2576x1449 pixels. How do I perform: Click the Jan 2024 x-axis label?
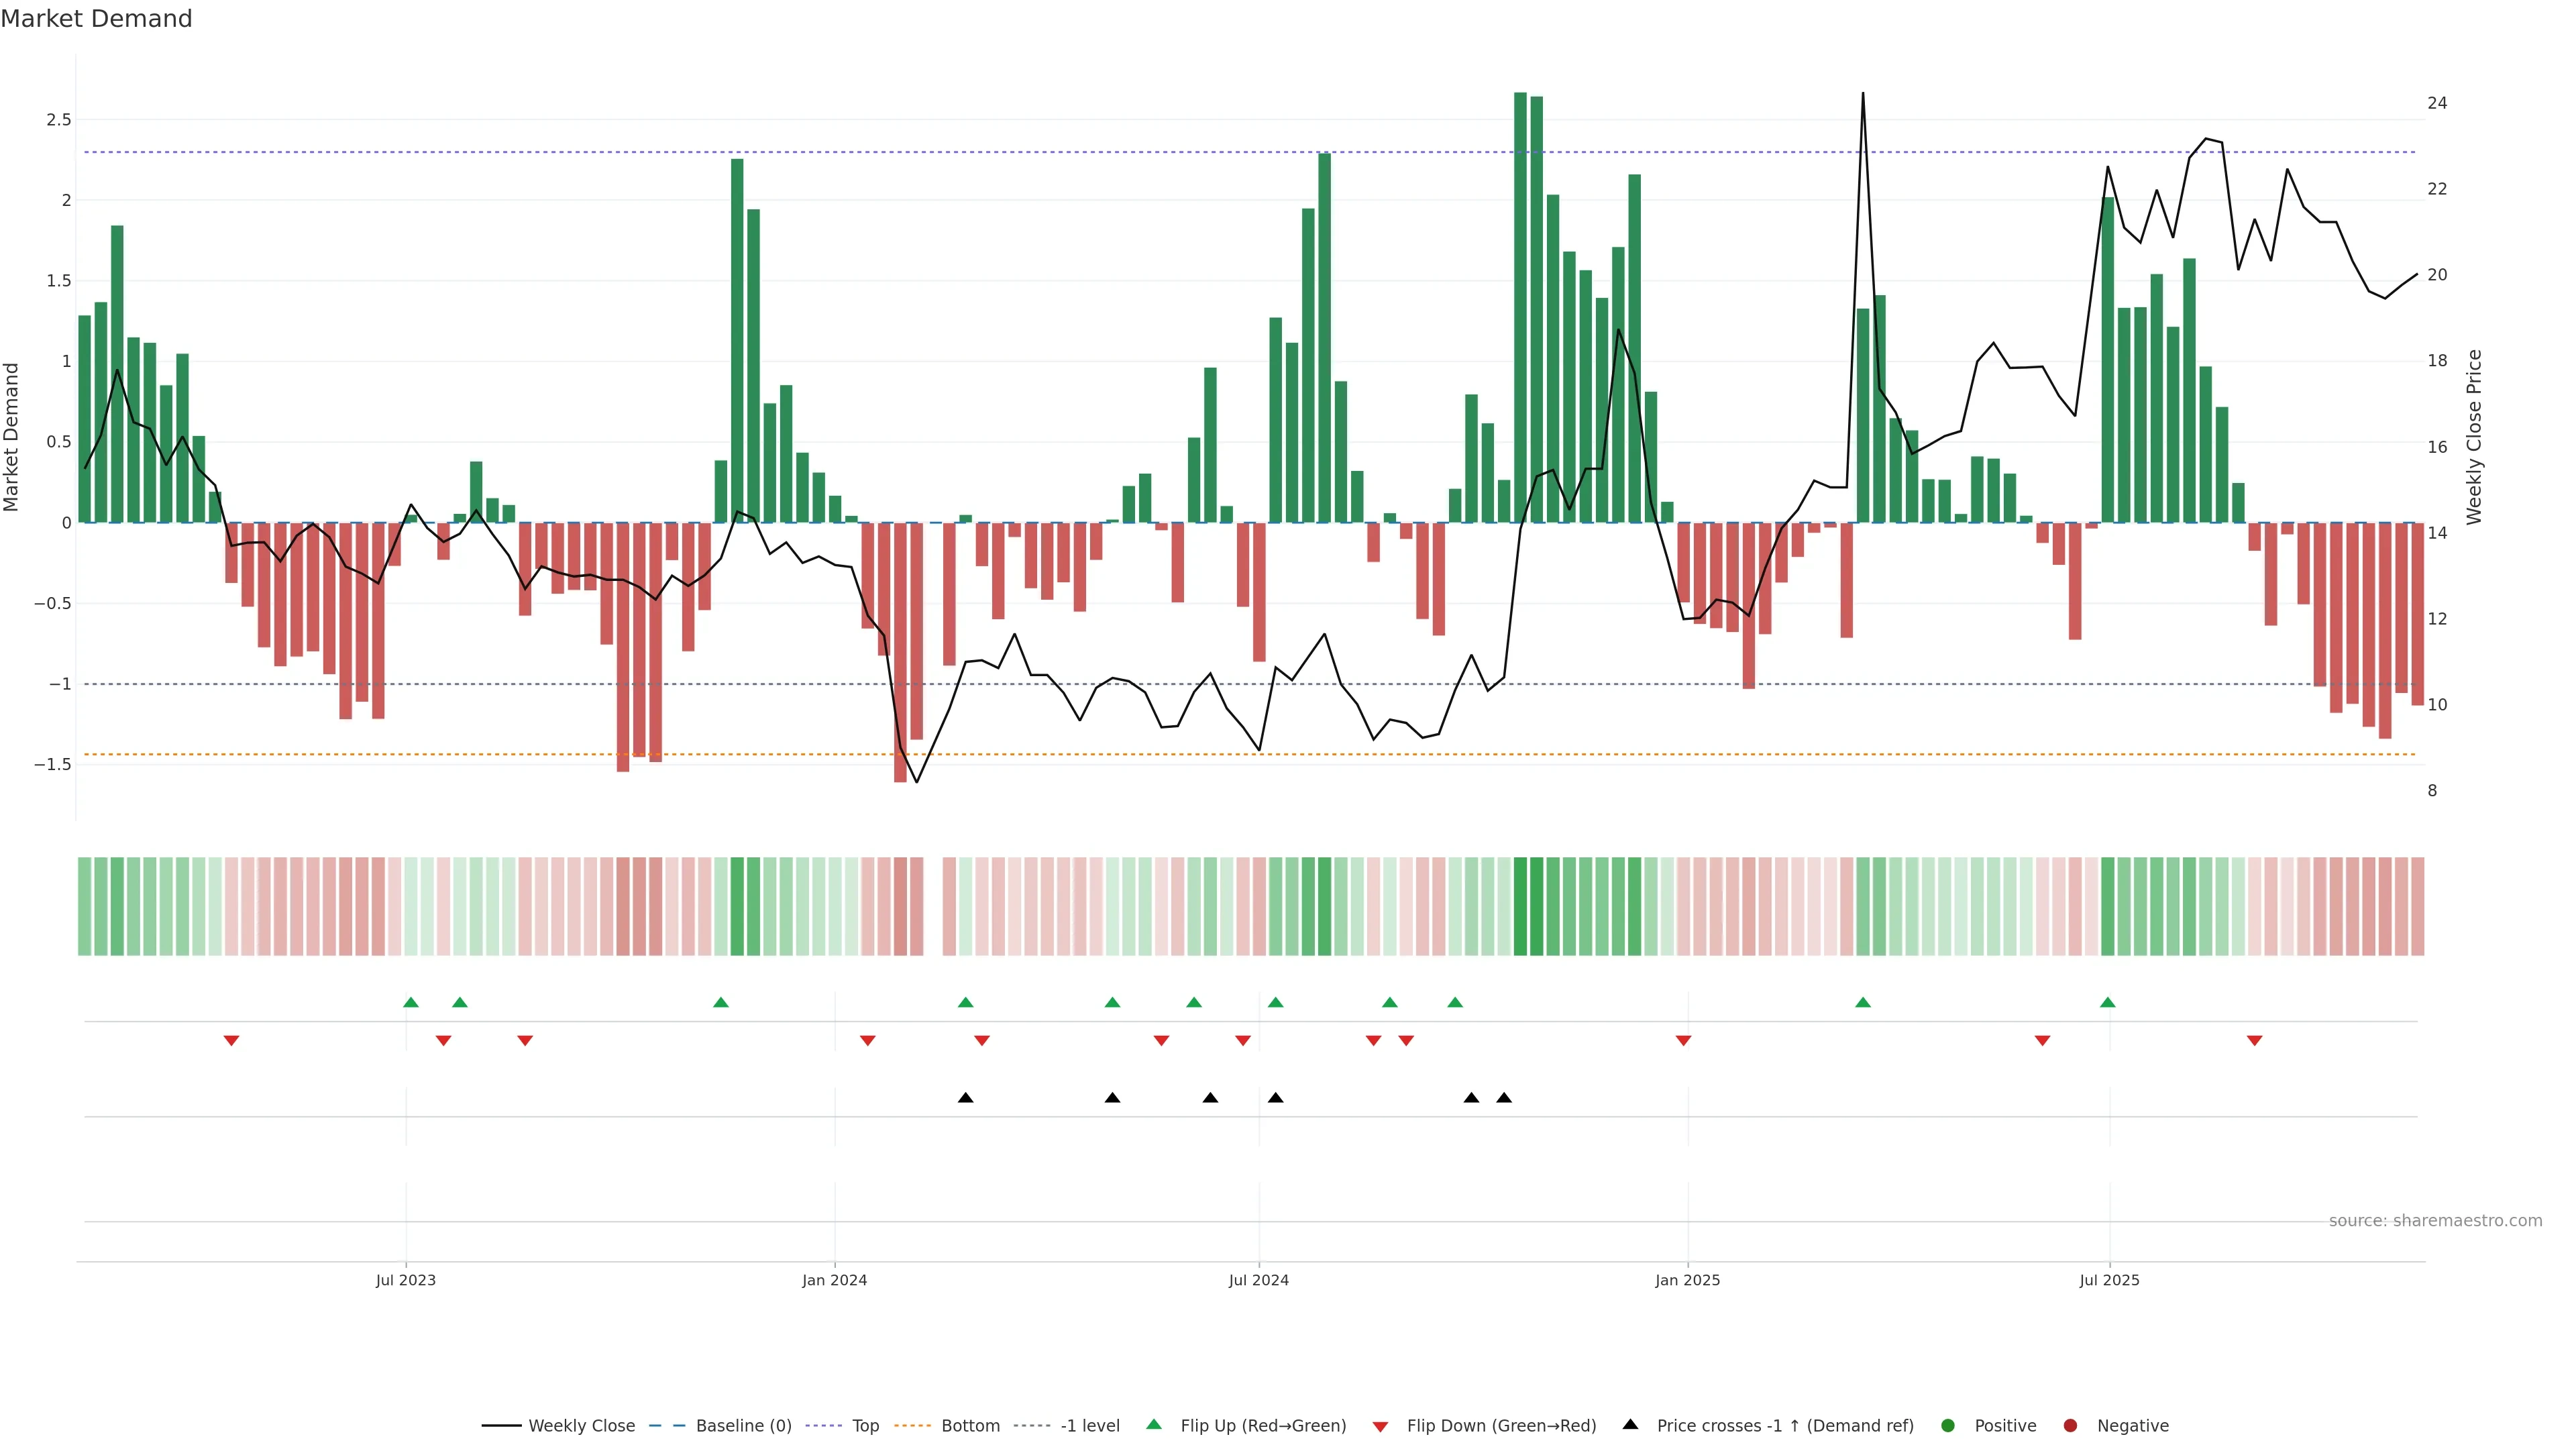pos(834,1280)
